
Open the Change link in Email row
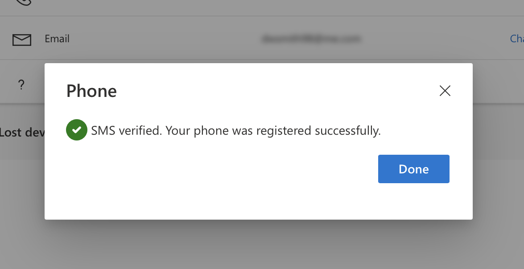pyautogui.click(x=516, y=39)
